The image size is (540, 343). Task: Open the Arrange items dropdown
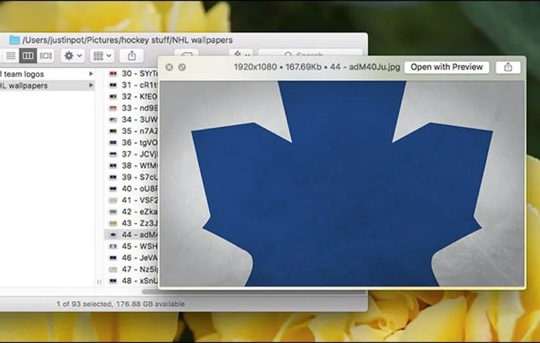pos(102,56)
